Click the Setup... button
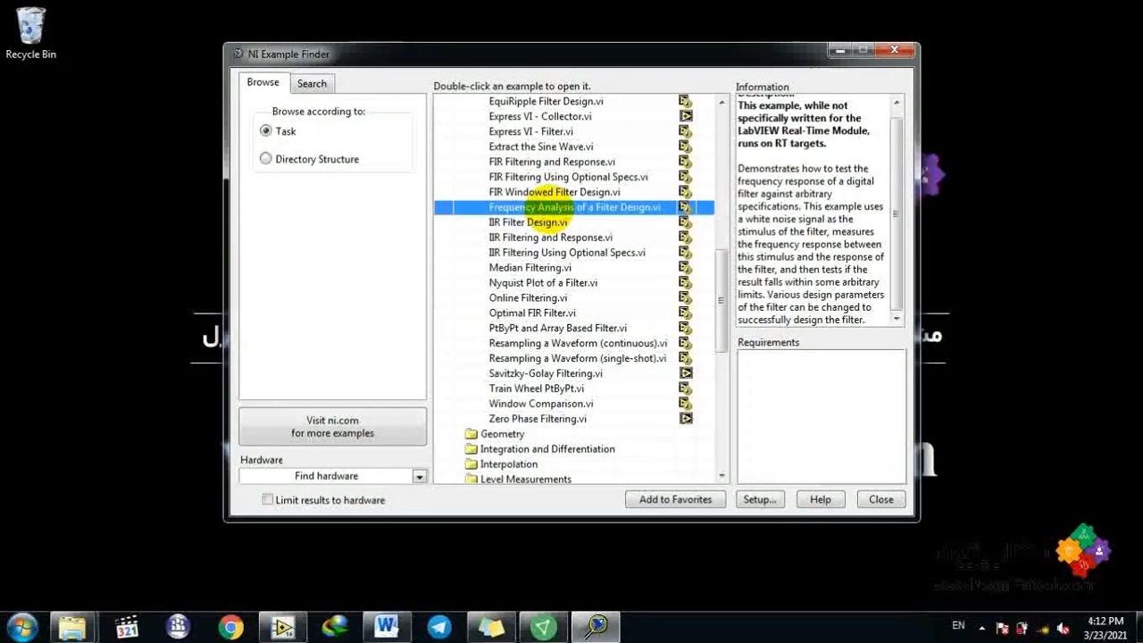Screen dimensions: 1143x643 [760, 500]
